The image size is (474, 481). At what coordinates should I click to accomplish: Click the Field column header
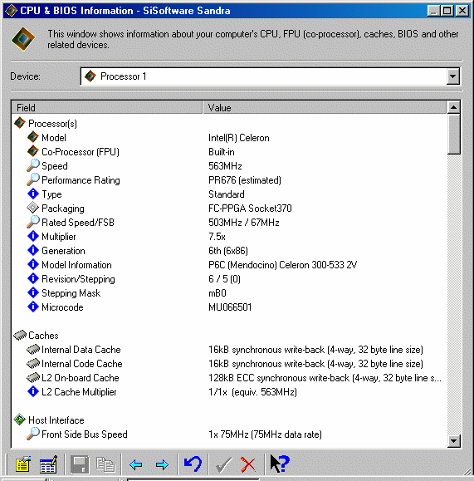pos(107,108)
